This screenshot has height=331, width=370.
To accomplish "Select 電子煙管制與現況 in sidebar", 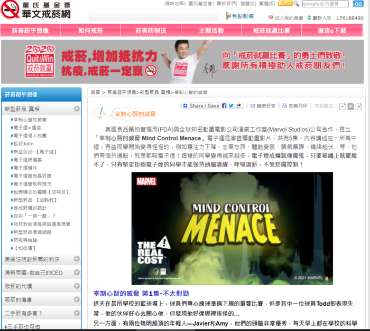I will (32, 184).
